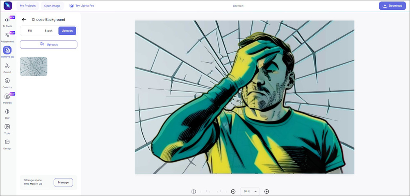Open My Projects

click(x=28, y=6)
